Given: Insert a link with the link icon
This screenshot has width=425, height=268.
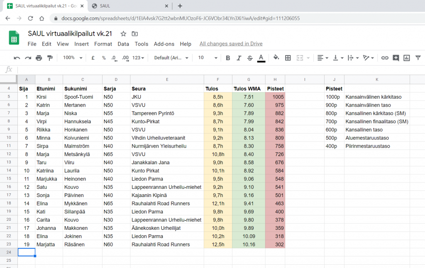Looking at the screenshot, I should click(385, 58).
